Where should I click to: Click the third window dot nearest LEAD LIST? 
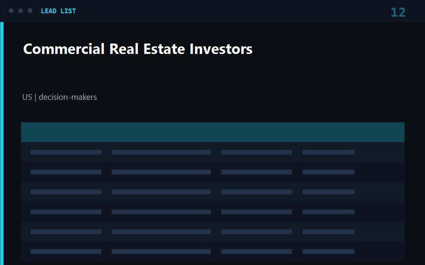tap(30, 11)
